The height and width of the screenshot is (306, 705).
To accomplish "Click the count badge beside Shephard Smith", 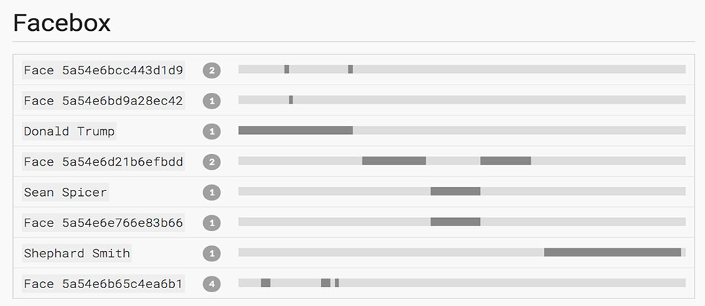I will [x=212, y=254].
